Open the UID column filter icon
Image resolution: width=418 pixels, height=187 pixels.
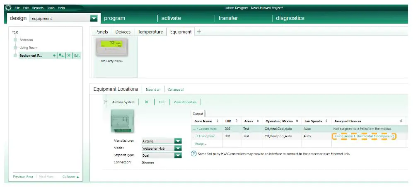tap(236, 121)
